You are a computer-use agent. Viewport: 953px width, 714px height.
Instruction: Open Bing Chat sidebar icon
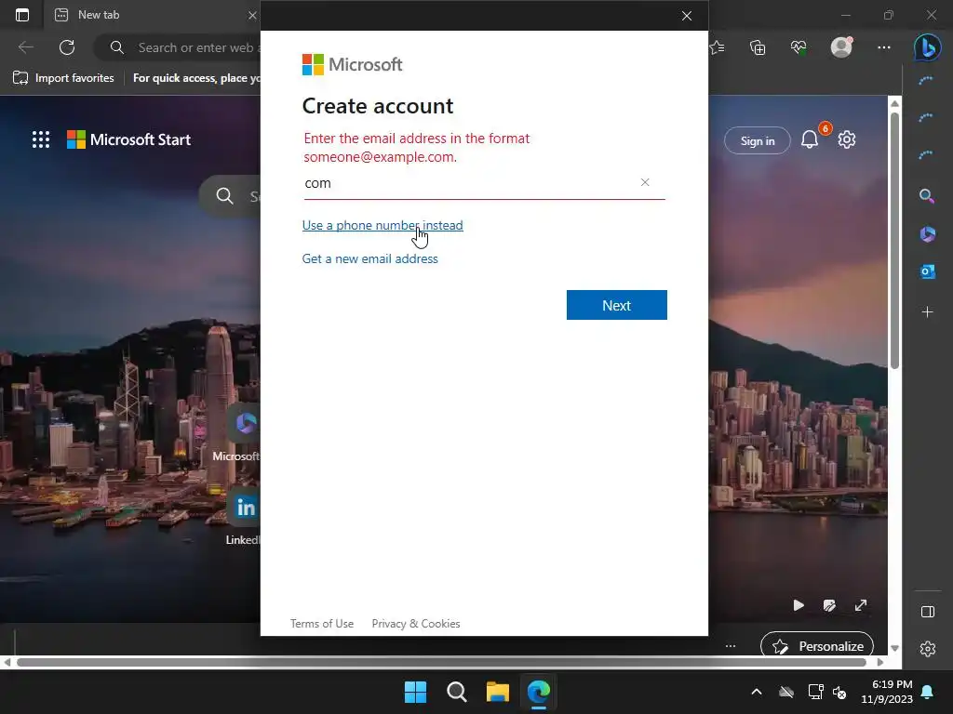click(x=928, y=47)
